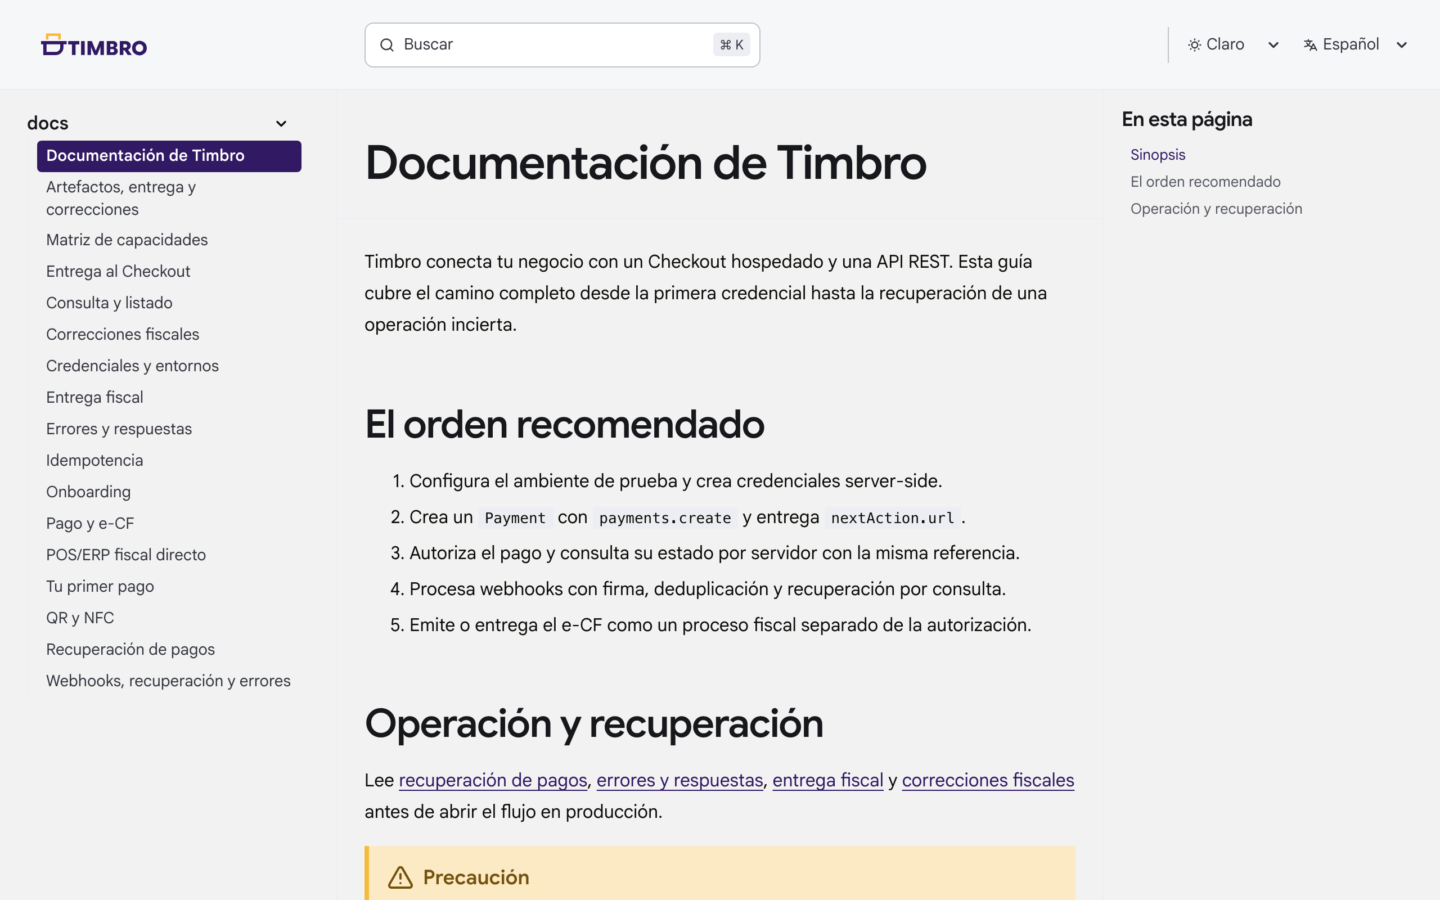1440x900 pixels.
Task: Click the Operación y recuperación heading
Action: click(x=594, y=724)
